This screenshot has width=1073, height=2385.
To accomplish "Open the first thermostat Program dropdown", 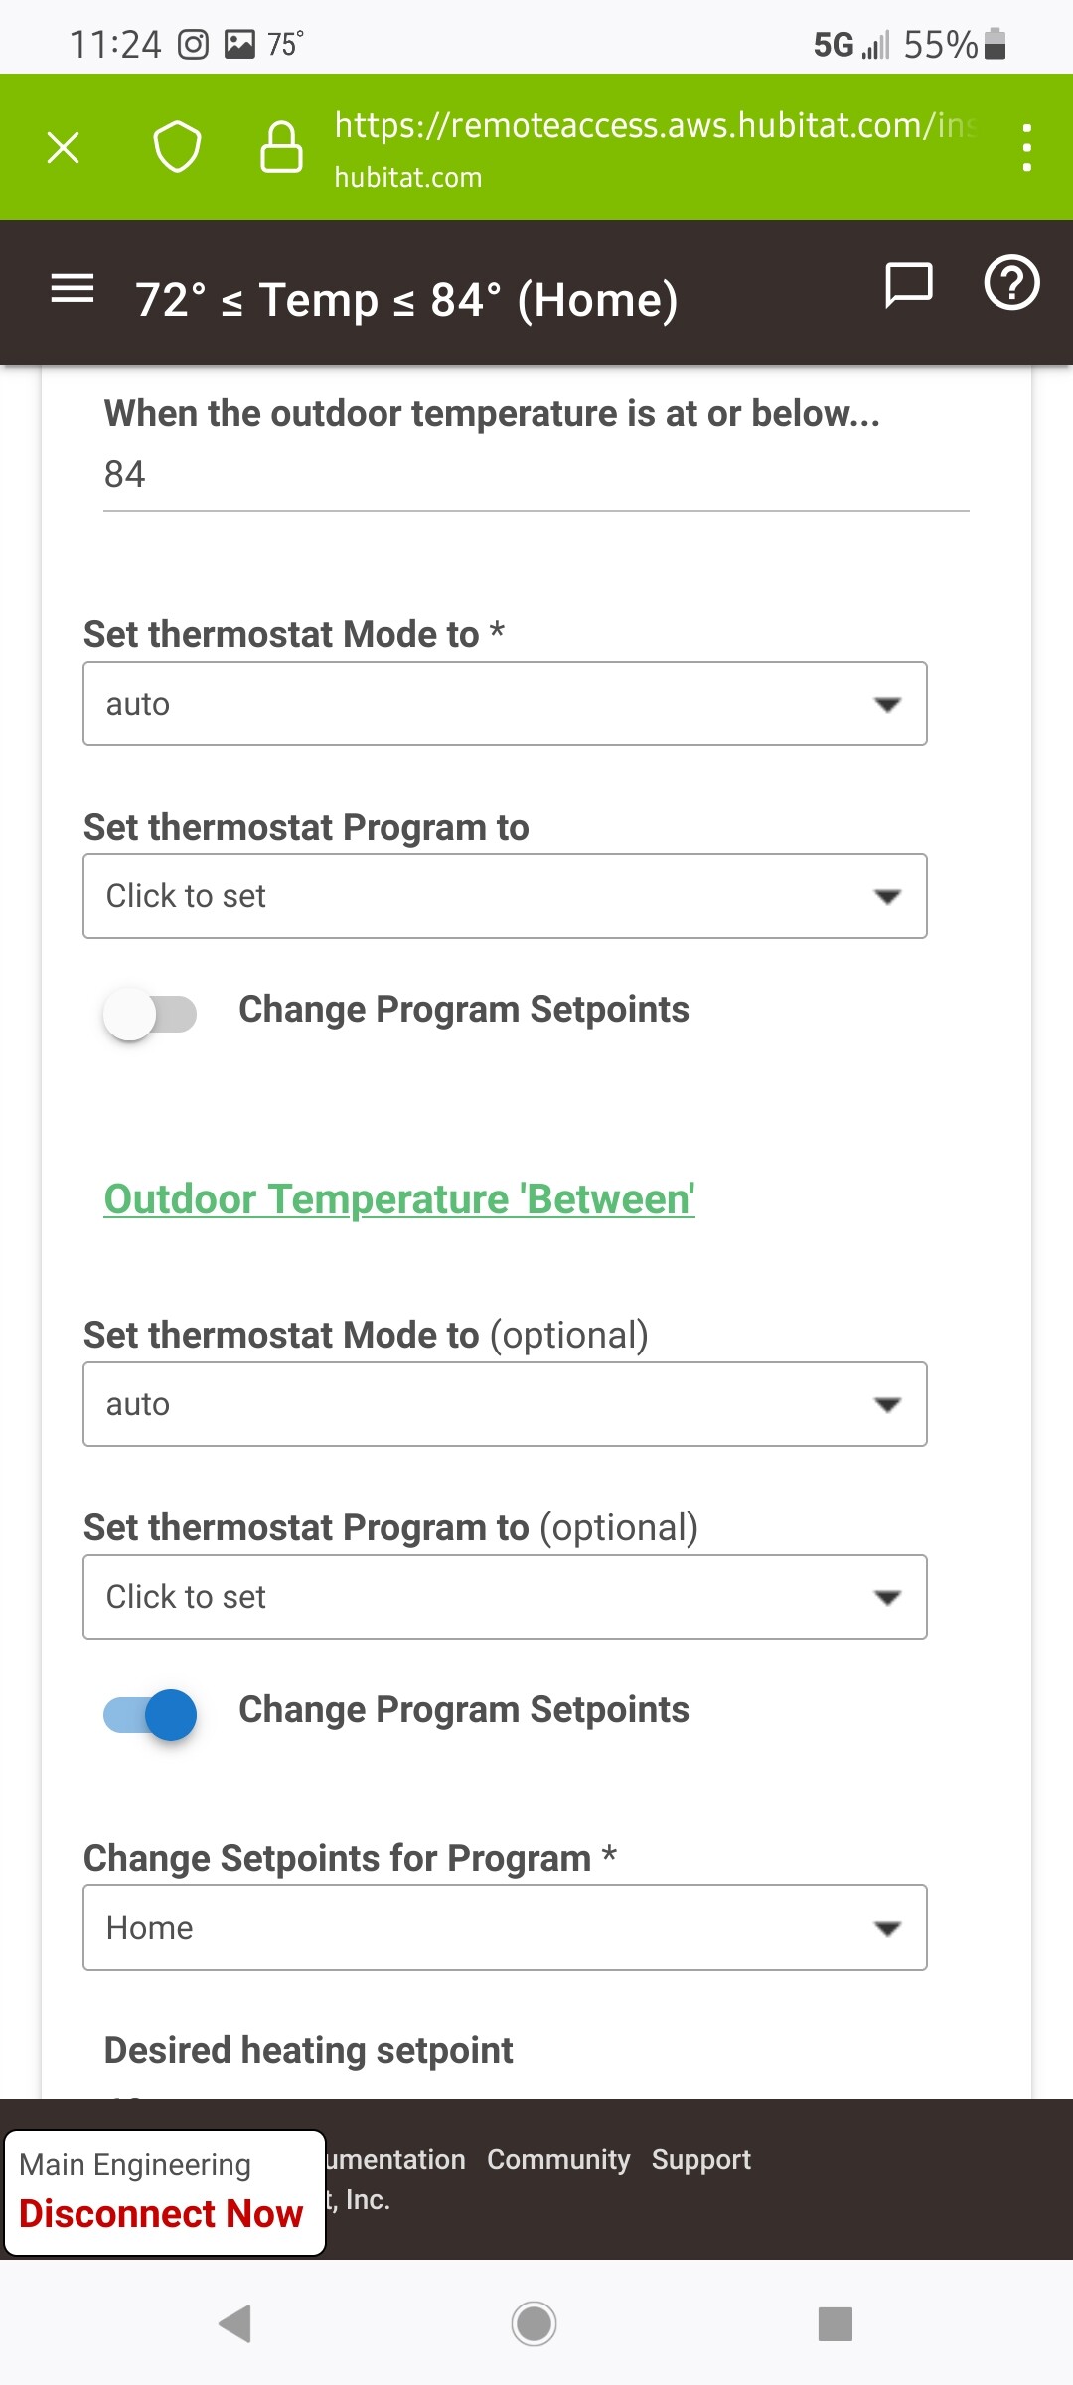I will [505, 896].
